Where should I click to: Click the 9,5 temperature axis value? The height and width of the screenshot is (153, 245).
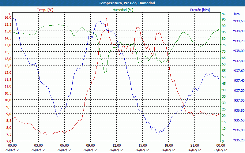tap(9, 106)
